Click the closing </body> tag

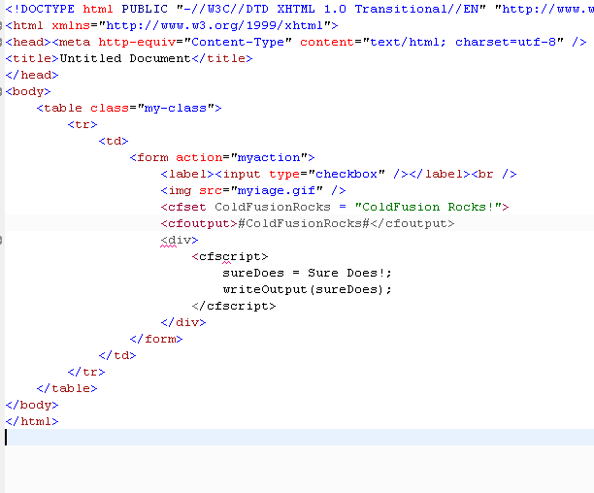click(x=32, y=405)
